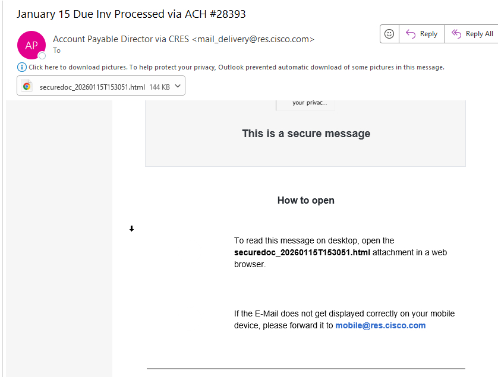Open the emoji reaction smiley button
The height and width of the screenshot is (377, 498).
(389, 34)
